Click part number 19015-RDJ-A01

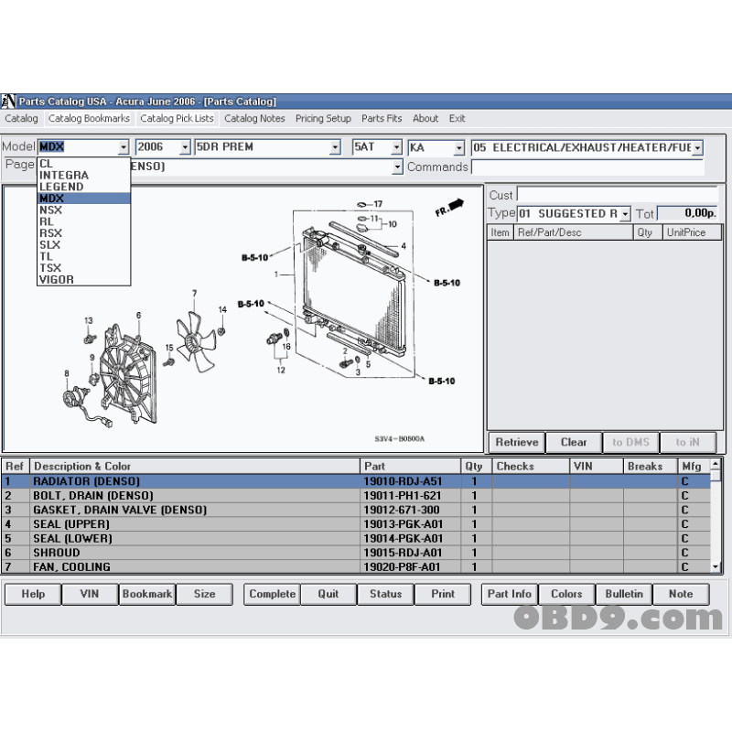pyautogui.click(x=403, y=553)
